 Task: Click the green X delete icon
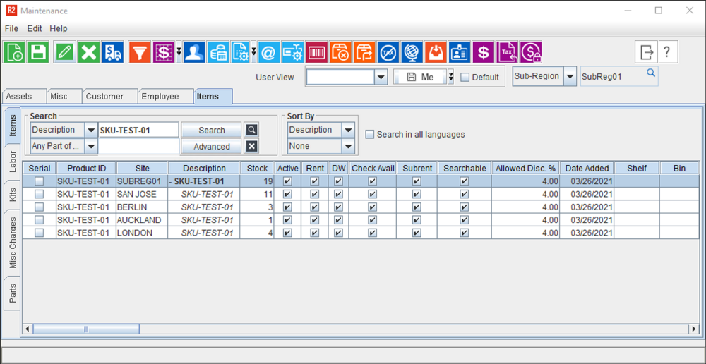88,52
